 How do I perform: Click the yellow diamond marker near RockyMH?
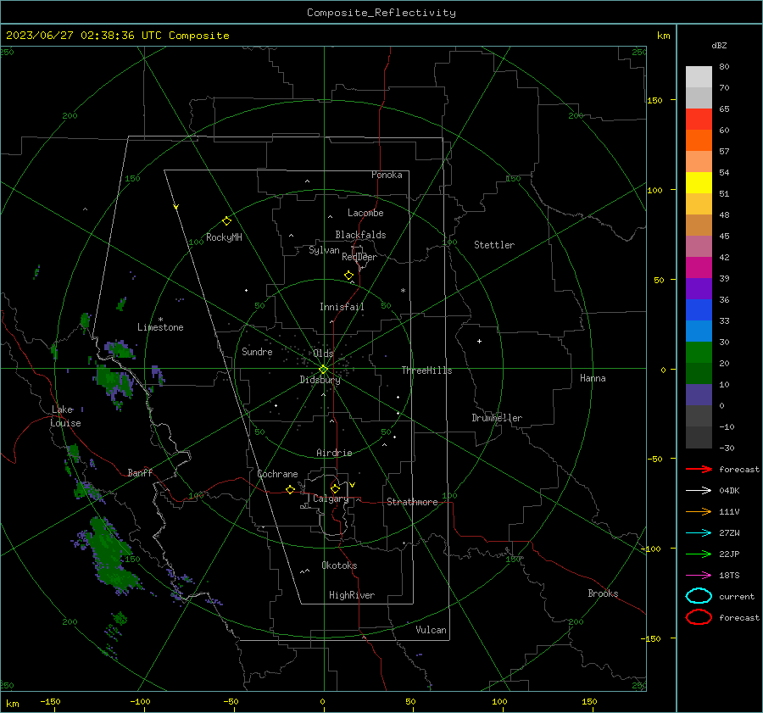tap(226, 221)
